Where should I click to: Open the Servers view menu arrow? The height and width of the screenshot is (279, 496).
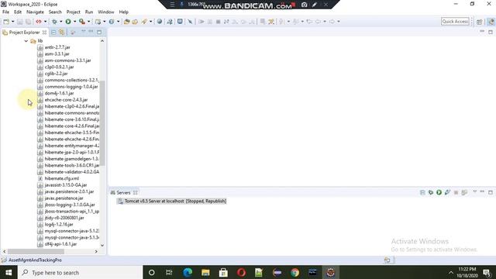point(474,192)
